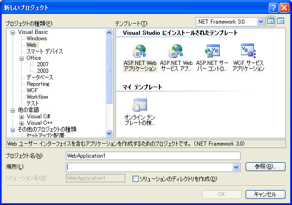Screen dimensions: 292x205
Task: Select Office 2003 project type
Action: click(x=43, y=71)
